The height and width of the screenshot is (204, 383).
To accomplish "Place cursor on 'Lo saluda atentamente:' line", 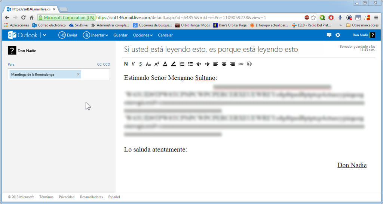I will click(x=155, y=149).
